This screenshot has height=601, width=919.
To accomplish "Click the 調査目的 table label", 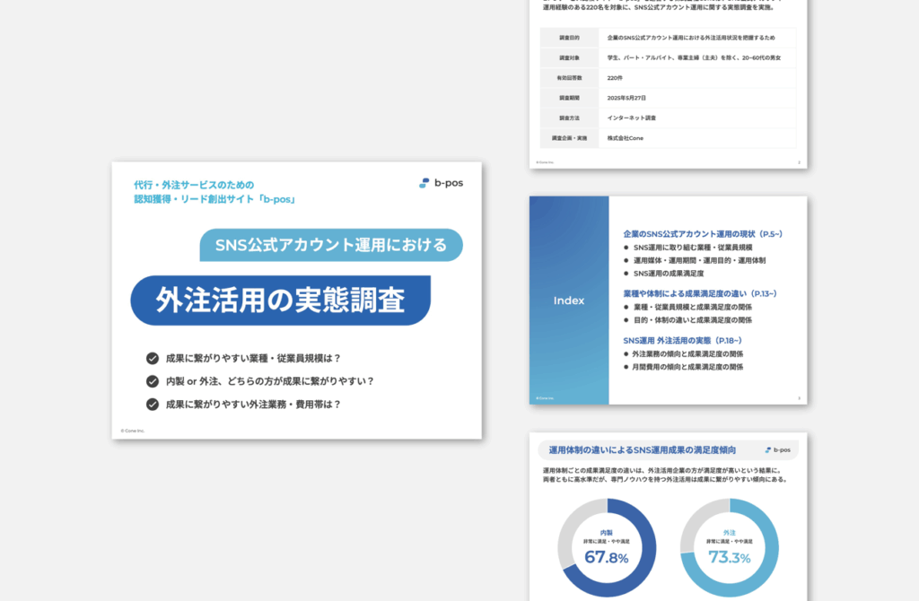I will [569, 38].
